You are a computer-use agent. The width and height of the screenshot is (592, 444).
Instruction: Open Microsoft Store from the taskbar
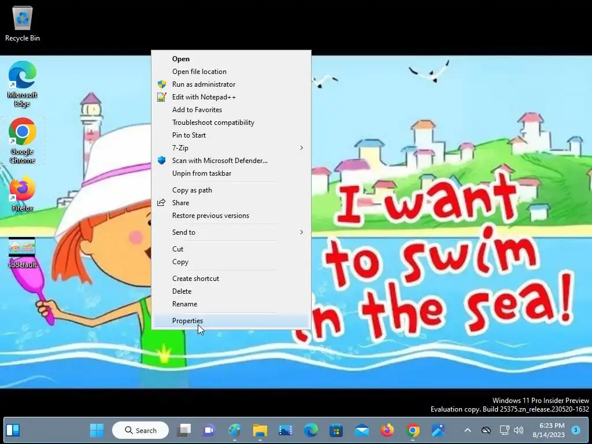tap(336, 430)
